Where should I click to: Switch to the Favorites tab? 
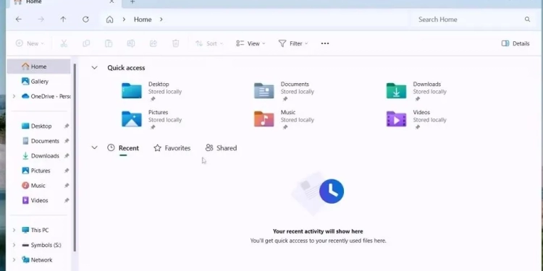172,148
